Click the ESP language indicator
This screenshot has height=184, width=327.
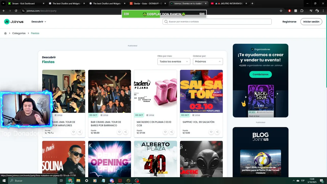pyautogui.click(x=303, y=181)
